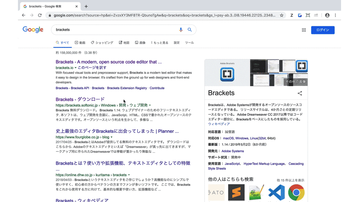Click the browser address bar URL

165,15
